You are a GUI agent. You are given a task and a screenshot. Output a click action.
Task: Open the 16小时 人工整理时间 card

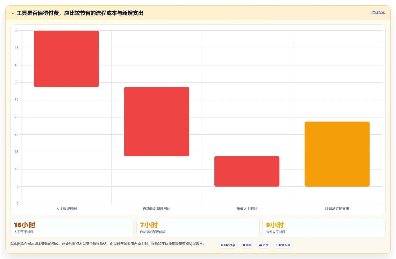click(x=72, y=228)
